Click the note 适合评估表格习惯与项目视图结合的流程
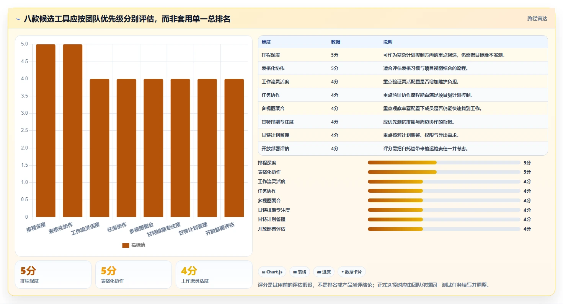The height and width of the screenshot is (304, 563). click(x=426, y=68)
